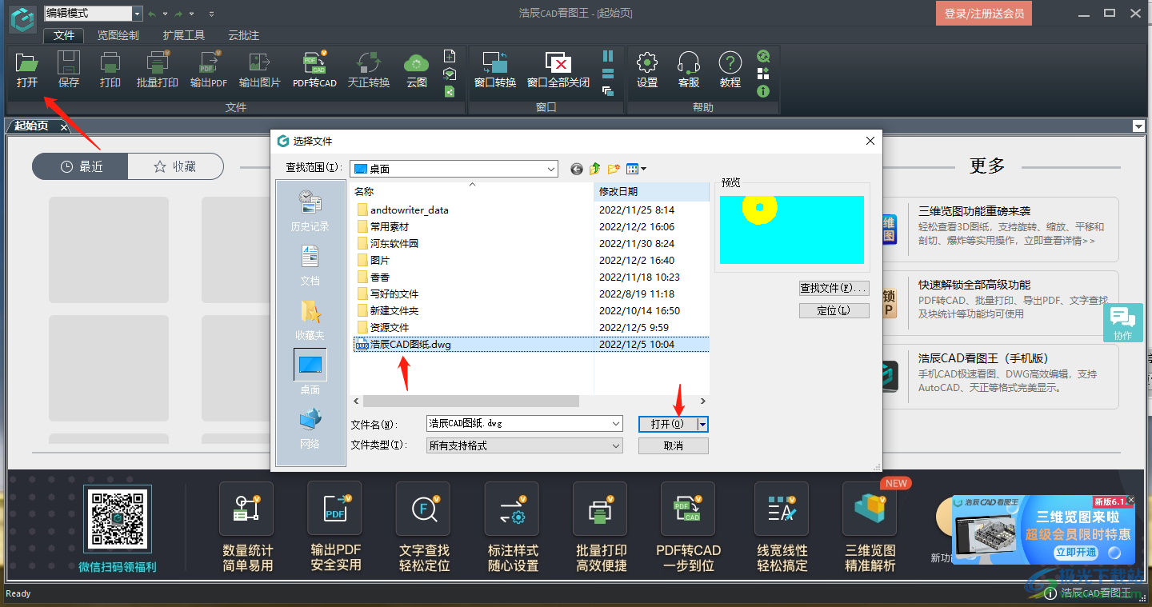The image size is (1152, 607).
Task: Switch to the 收藏 favorites toggle
Action: click(175, 166)
